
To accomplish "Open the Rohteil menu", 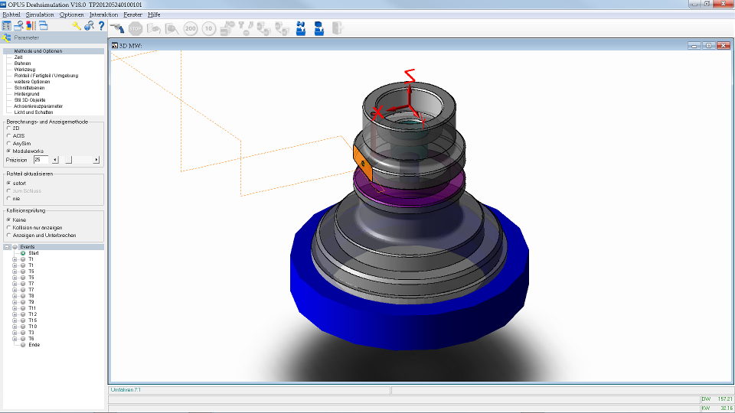I will [x=11, y=15].
